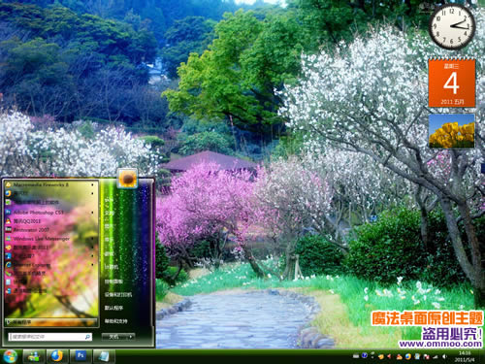Click the magnifier icon in Start search box
The height and width of the screenshot is (364, 485).
coord(87,337)
